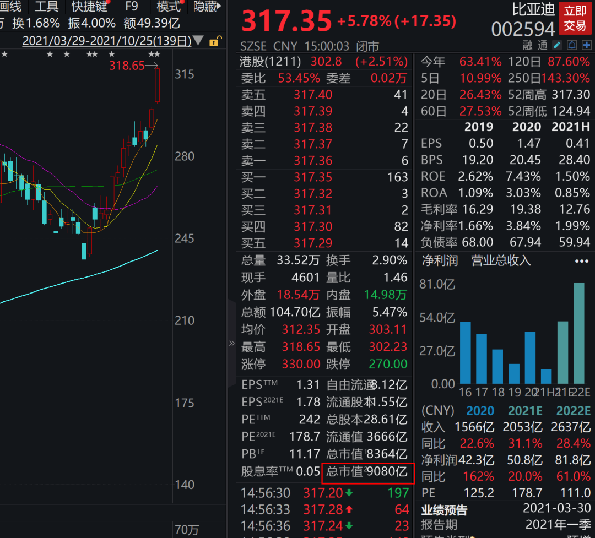The height and width of the screenshot is (538, 595).
Task: Open the three-dots more options menu
Action: click(x=582, y=261)
